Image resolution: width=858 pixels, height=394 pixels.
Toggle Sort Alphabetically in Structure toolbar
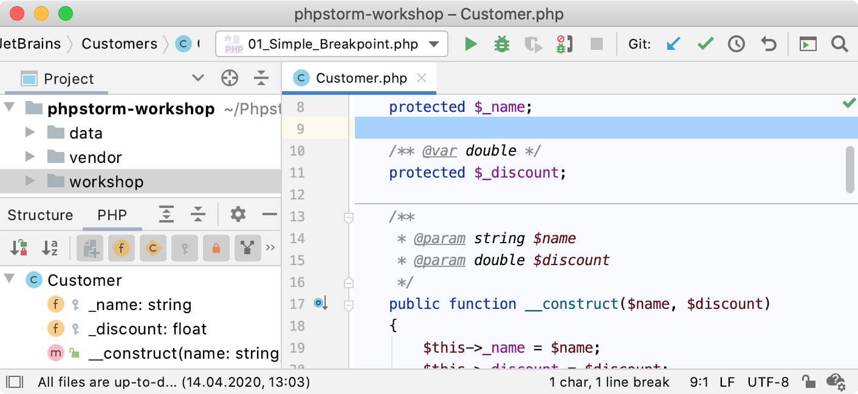tap(50, 247)
